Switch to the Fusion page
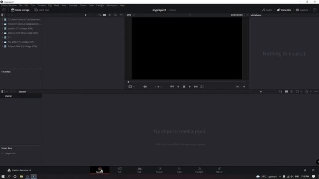 coord(159,170)
